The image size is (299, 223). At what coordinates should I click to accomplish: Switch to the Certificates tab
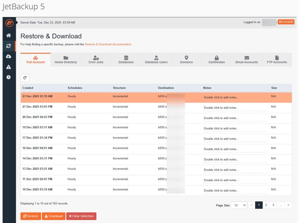[216, 60]
